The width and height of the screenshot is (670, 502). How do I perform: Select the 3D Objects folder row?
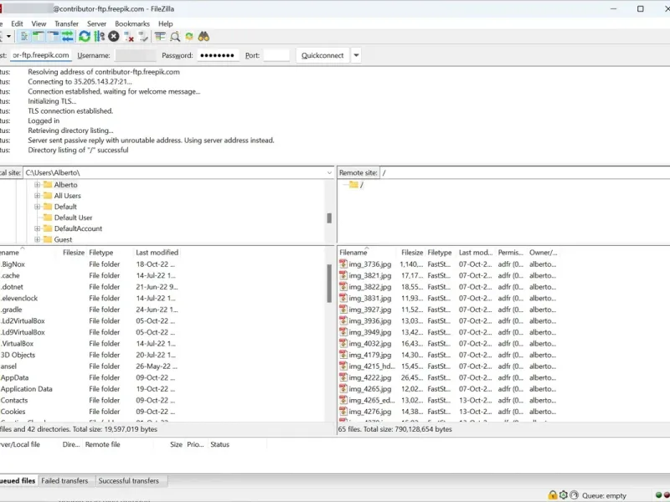click(90, 355)
